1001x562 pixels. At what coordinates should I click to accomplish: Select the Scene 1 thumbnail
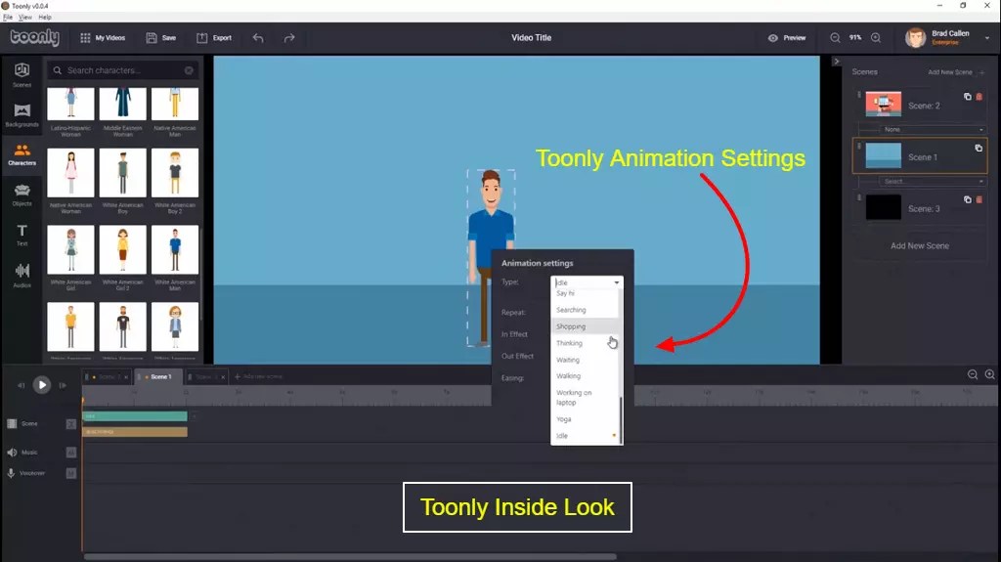pyautogui.click(x=884, y=155)
